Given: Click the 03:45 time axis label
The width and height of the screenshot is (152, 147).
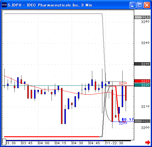Looking at the screenshot, I should coord(27,143).
